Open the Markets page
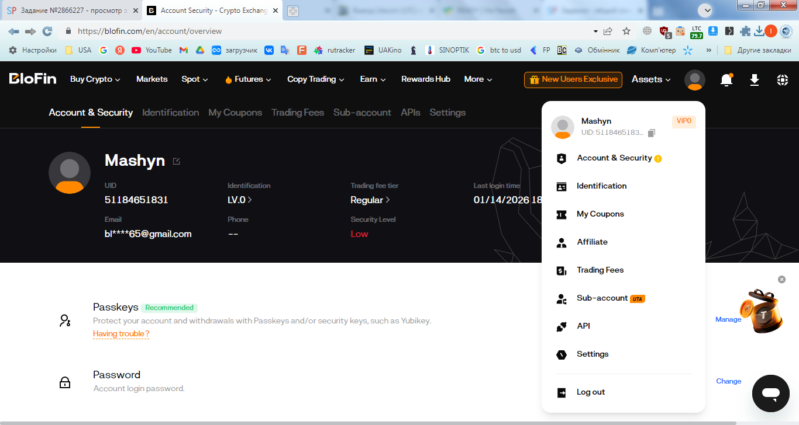799x425 pixels. tap(152, 79)
